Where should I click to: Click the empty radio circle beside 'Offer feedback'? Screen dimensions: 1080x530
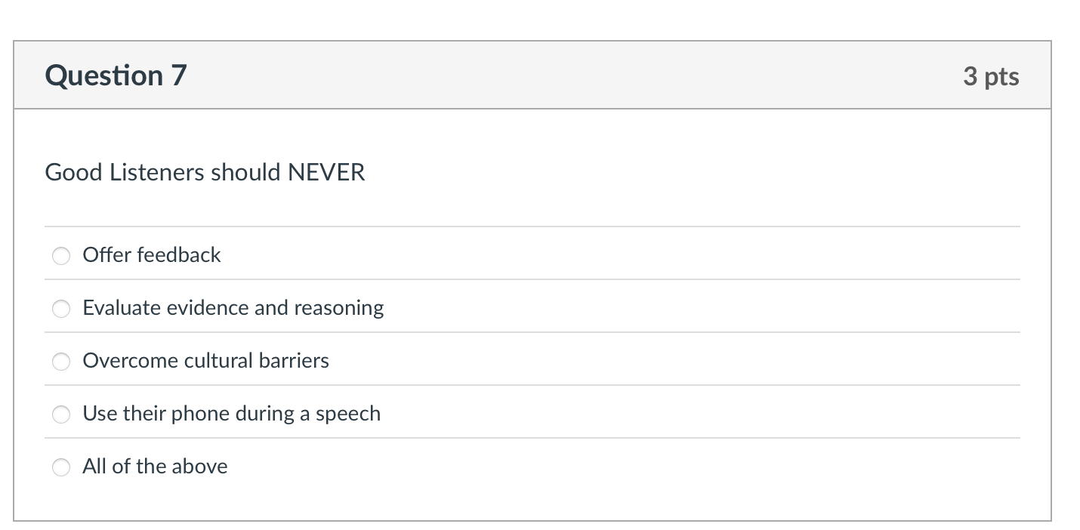click(61, 255)
